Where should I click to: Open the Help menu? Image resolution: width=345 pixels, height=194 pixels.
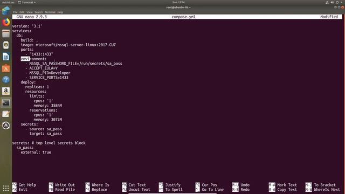[60, 12]
